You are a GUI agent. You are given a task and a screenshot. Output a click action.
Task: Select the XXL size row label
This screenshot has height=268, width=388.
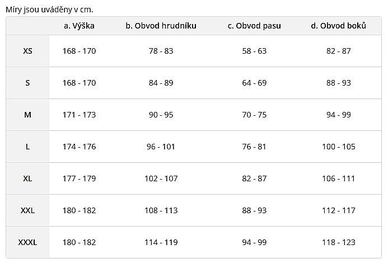pyautogui.click(x=27, y=210)
